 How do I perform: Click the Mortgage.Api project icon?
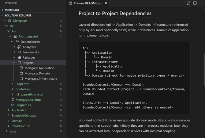[x=15, y=36]
